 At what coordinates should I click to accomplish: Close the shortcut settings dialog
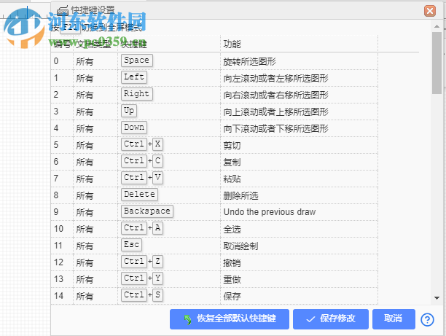click(x=430, y=11)
